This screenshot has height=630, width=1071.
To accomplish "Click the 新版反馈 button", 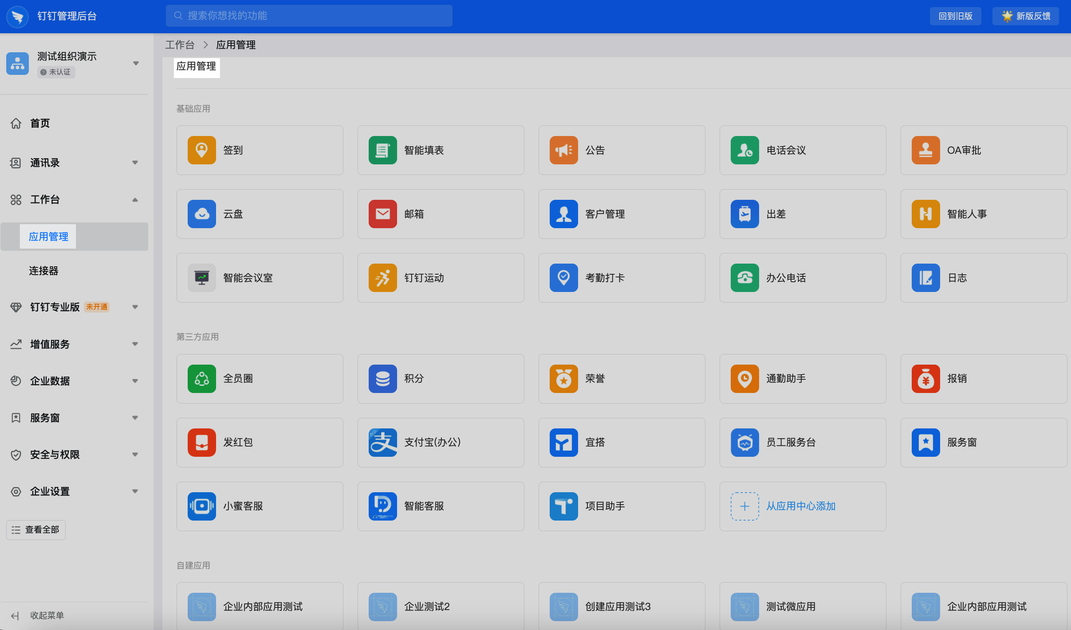I will point(1025,16).
